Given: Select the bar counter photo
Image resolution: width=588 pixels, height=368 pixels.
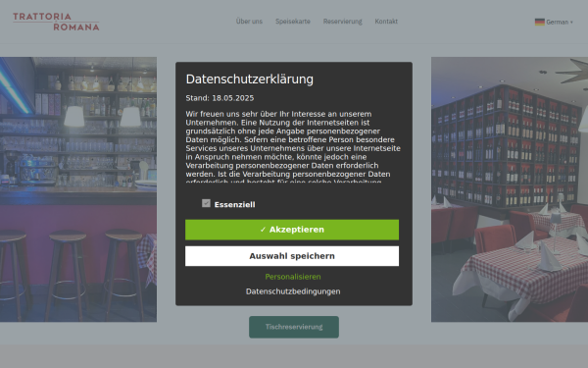Looking at the screenshot, I should tap(78, 189).
